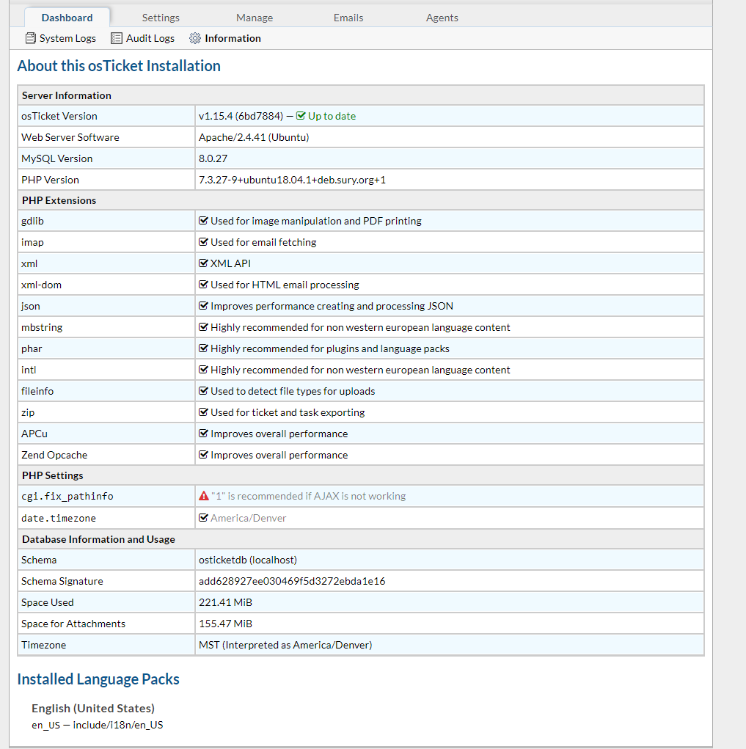Click the Space for Attachments label

(x=73, y=624)
